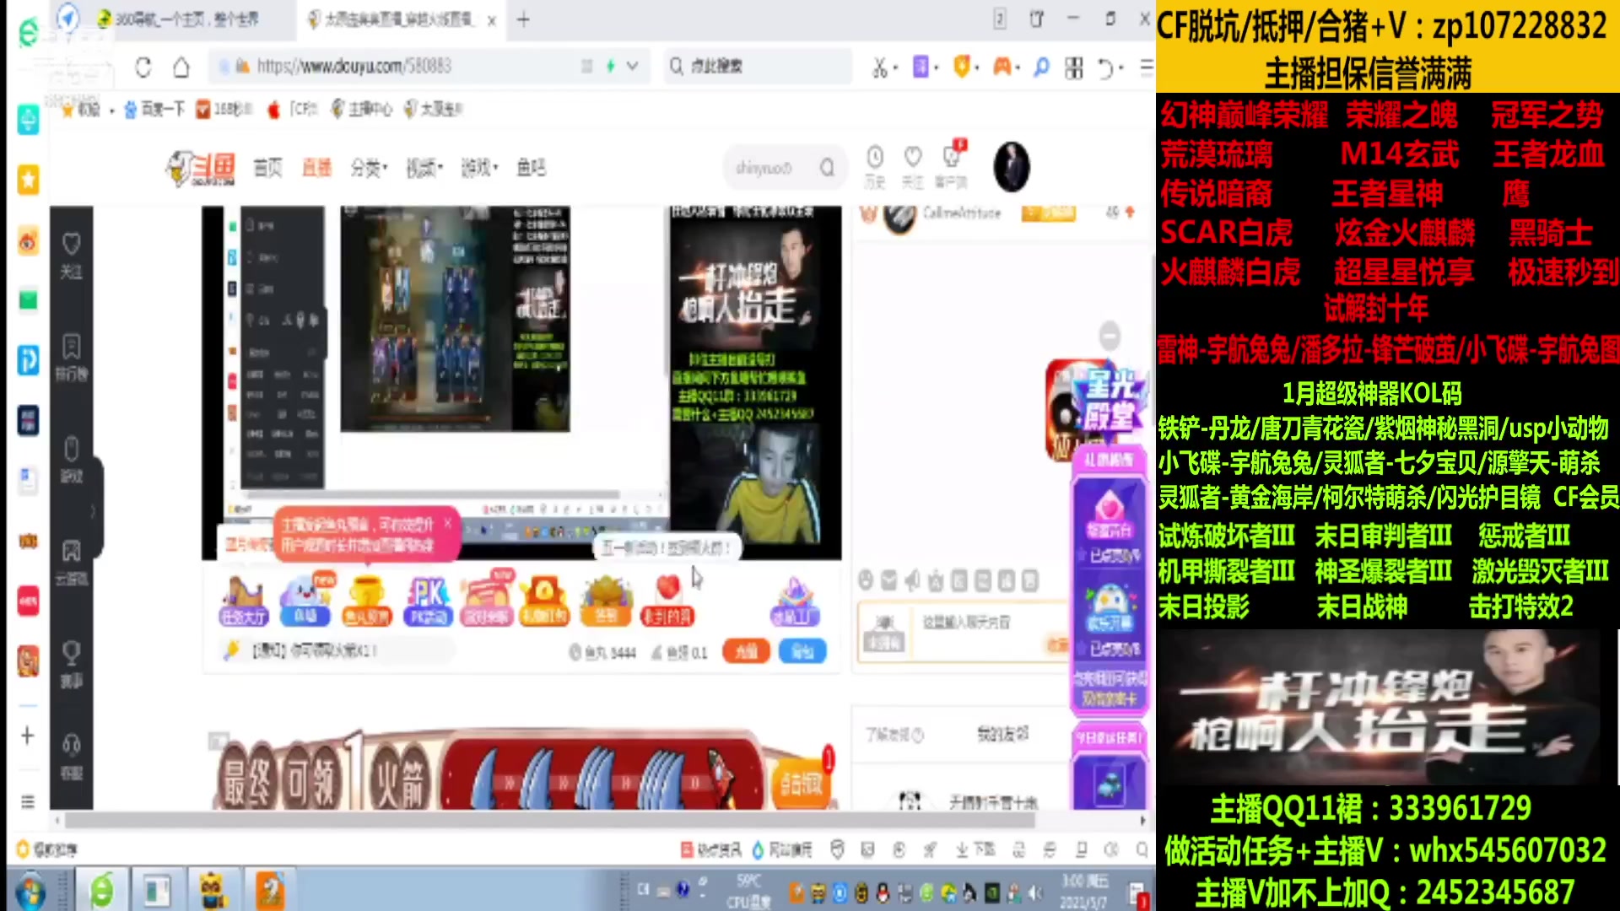The height and width of the screenshot is (911, 1620).
Task: Open customer service headset sidebar icon
Action: pyautogui.click(x=71, y=757)
